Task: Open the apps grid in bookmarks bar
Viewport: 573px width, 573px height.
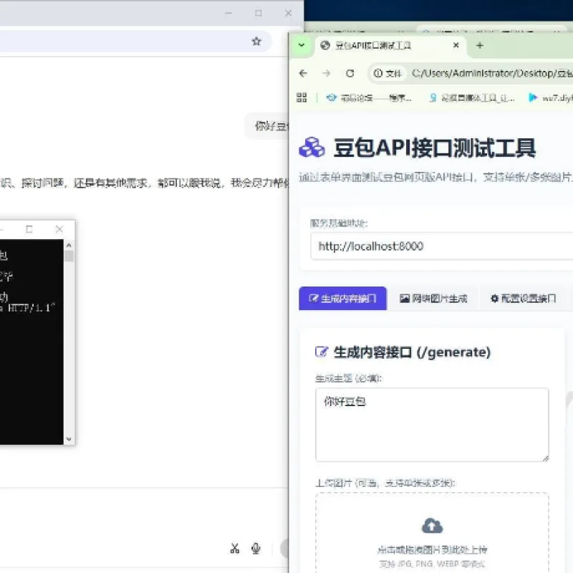Action: (302, 97)
